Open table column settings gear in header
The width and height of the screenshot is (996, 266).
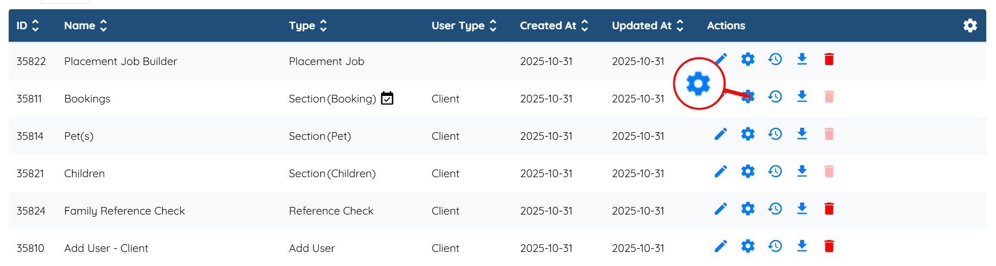[x=970, y=25]
